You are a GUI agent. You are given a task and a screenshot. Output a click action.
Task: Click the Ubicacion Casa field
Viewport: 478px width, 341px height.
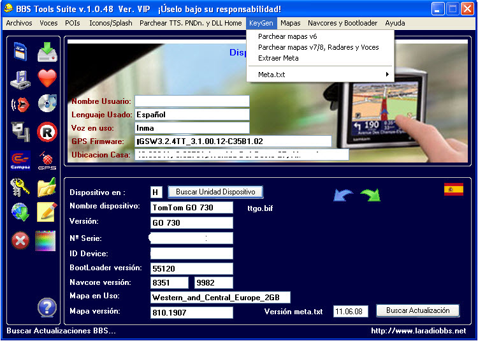click(x=242, y=154)
